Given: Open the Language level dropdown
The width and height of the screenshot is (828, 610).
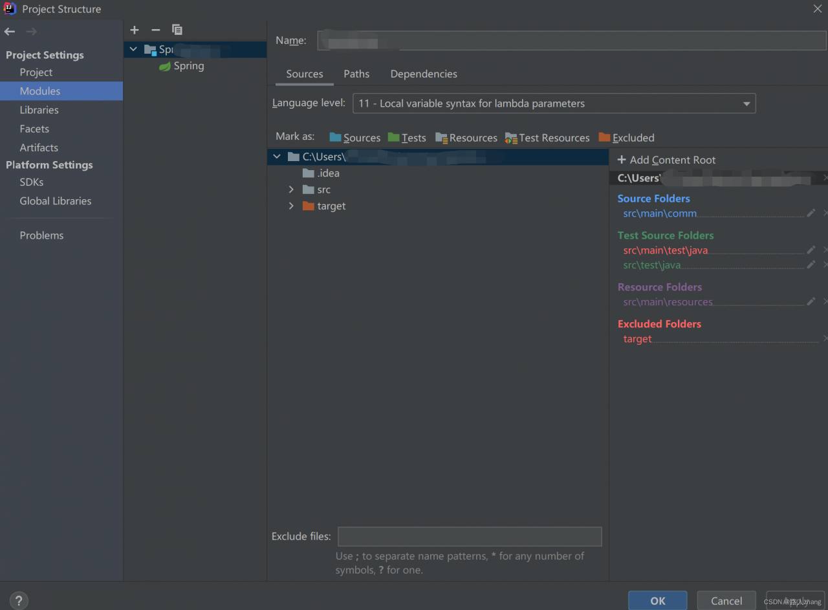Looking at the screenshot, I should 554,103.
